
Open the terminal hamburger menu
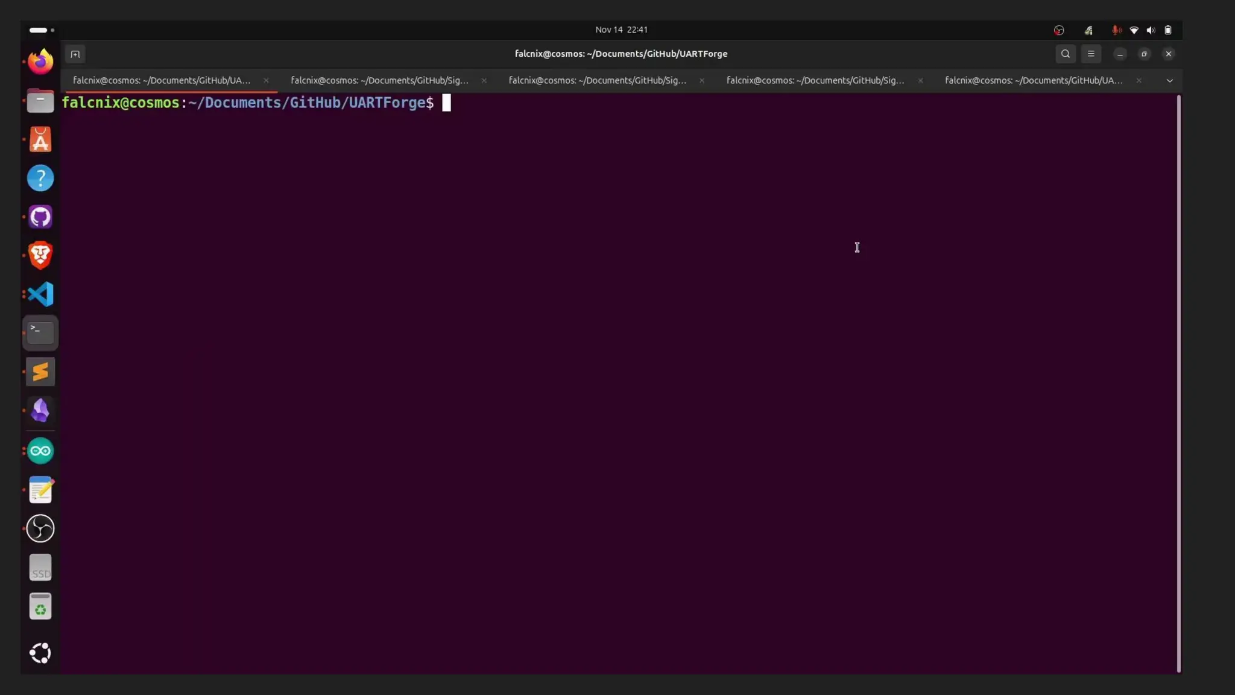pyautogui.click(x=1091, y=54)
